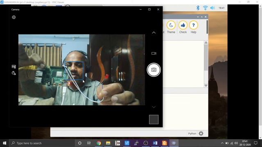Open orange app icon next to Word
262x147 pixels.
coord(165,143)
